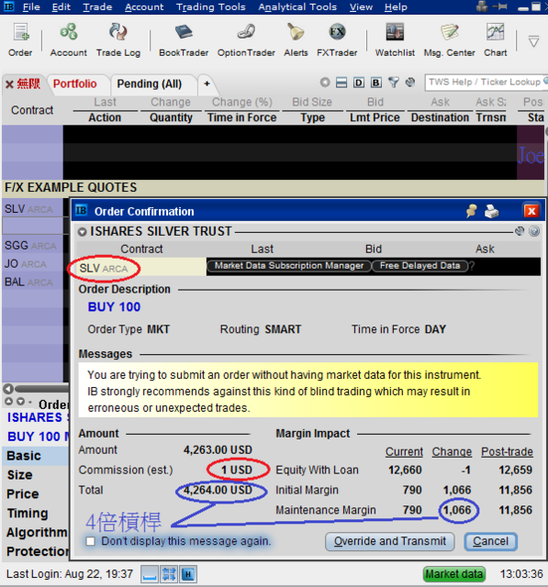This screenshot has width=548, height=587.
Task: Click the Free Delayed Data button
Action: (x=419, y=266)
